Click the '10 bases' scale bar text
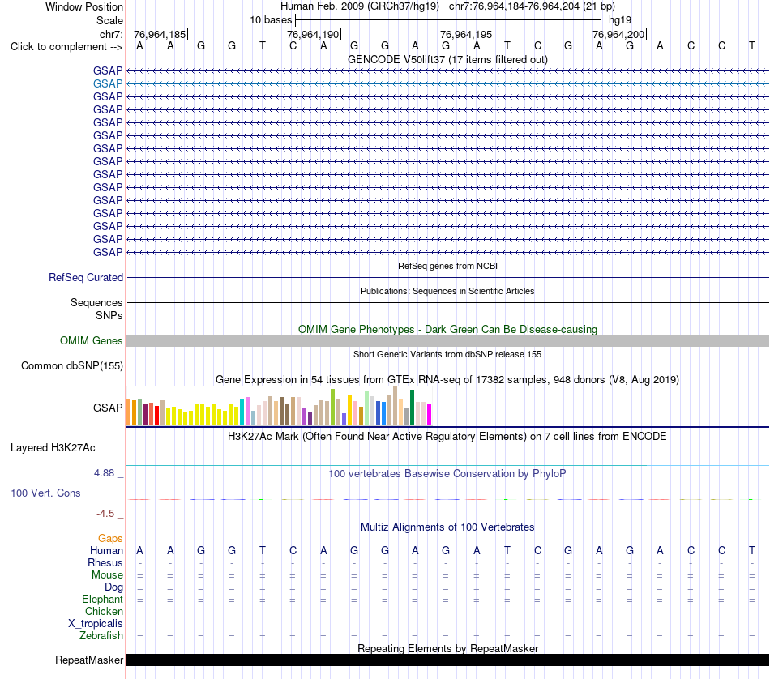This screenshot has height=679, width=770. [271, 20]
